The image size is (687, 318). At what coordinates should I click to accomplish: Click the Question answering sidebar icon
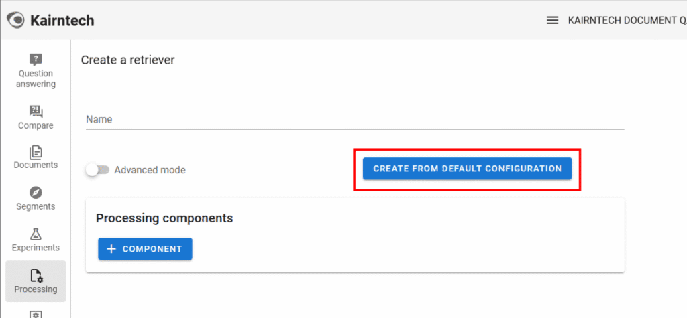[36, 59]
